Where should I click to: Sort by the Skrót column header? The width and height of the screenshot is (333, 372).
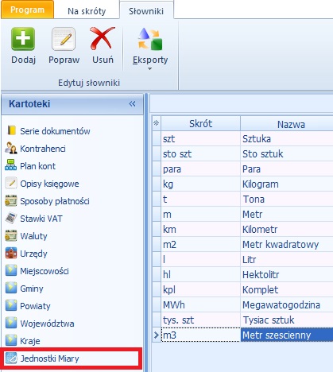[x=200, y=123]
